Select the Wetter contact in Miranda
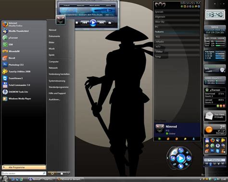Image resolution: width=228 pixels, height=182 pixels. pyautogui.click(x=177, y=51)
